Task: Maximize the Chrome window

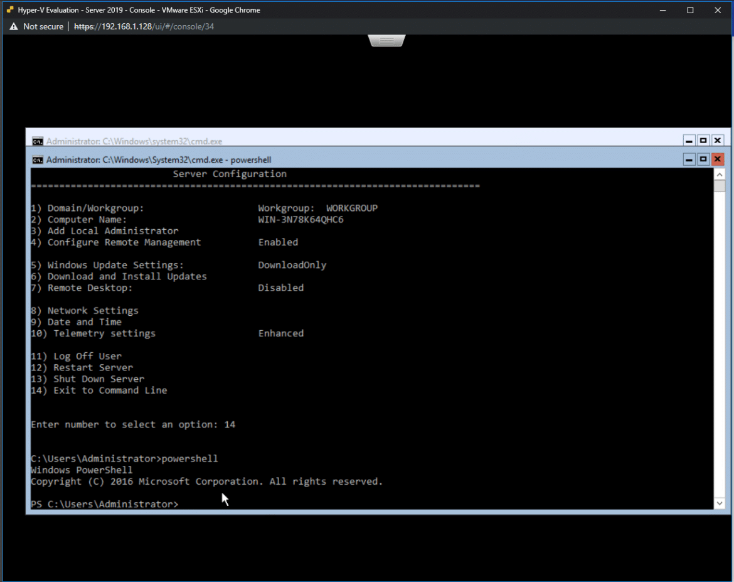Action: tap(690, 10)
